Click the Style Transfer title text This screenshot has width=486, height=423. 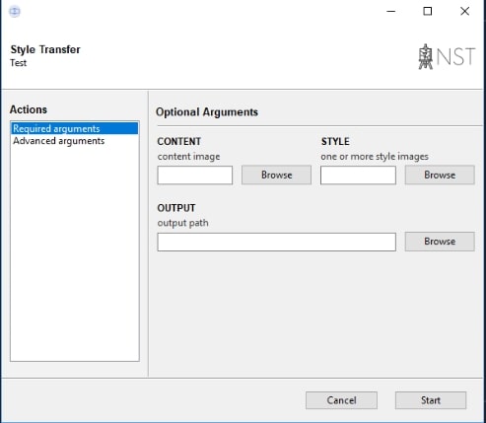[45, 49]
